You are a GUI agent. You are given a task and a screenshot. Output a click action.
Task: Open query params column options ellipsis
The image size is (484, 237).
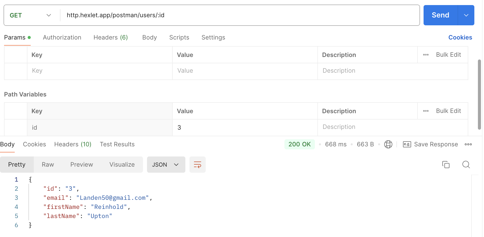pos(426,55)
